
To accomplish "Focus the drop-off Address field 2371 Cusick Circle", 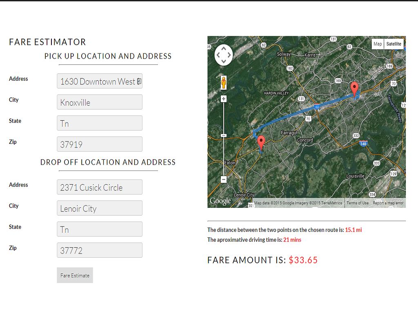I will (x=100, y=187).
